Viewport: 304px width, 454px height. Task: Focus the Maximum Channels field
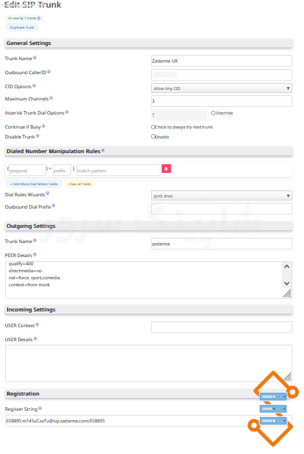(x=222, y=101)
